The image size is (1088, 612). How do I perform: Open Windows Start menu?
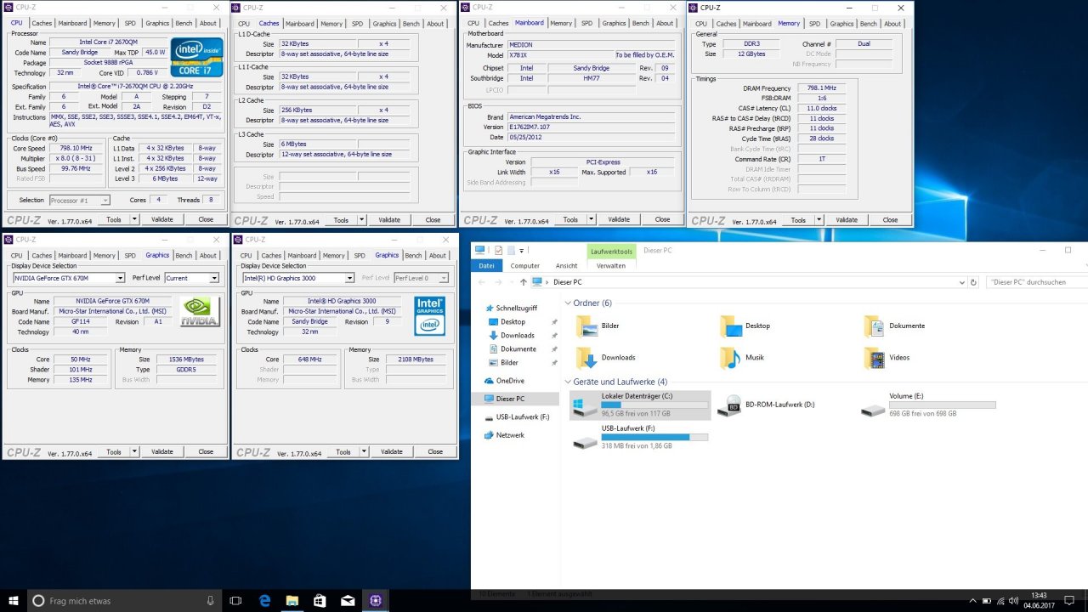click(x=13, y=601)
